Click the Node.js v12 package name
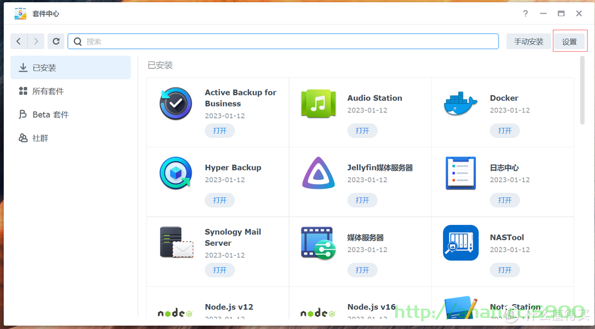Viewport: 595px width, 329px height. 229,306
